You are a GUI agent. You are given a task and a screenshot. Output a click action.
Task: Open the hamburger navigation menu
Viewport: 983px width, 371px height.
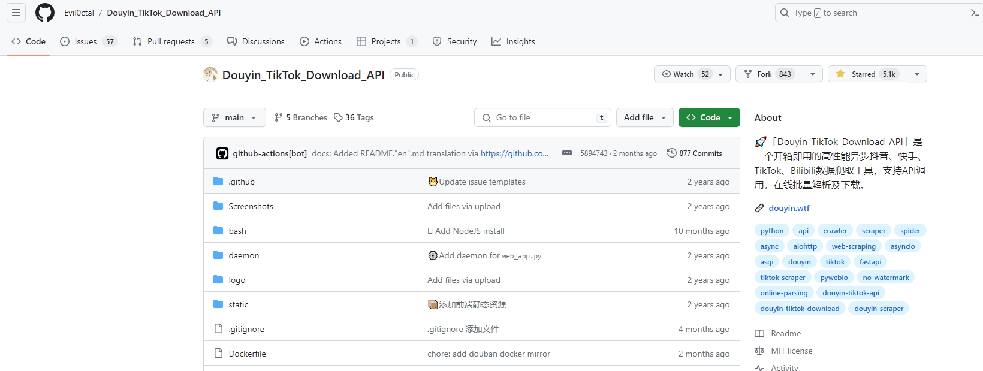tap(16, 13)
